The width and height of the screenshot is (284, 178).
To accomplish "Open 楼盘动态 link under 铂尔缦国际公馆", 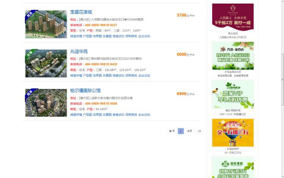I will click(118, 115).
